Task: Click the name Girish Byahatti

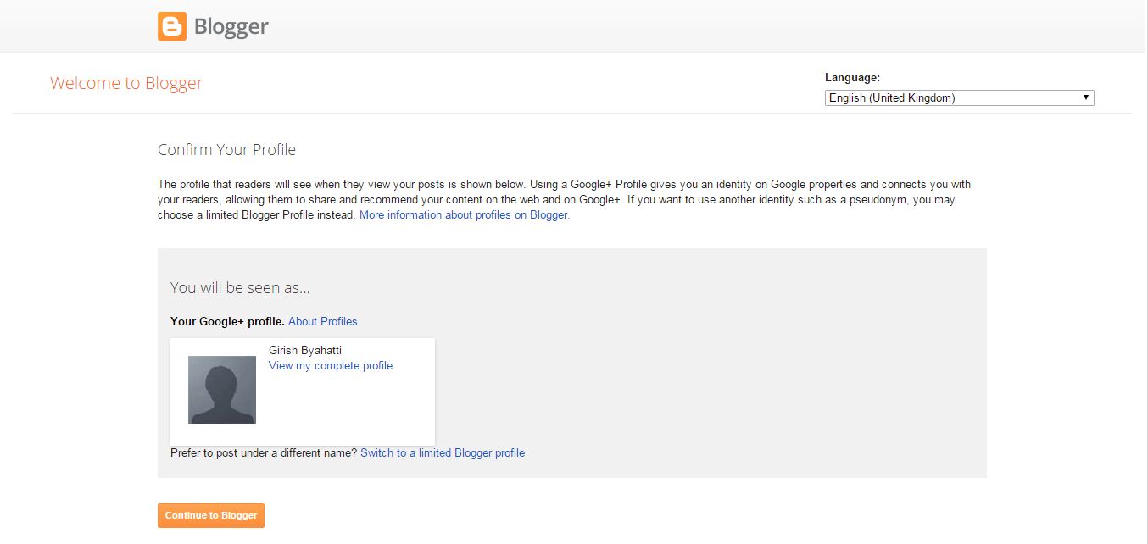Action: (x=305, y=351)
